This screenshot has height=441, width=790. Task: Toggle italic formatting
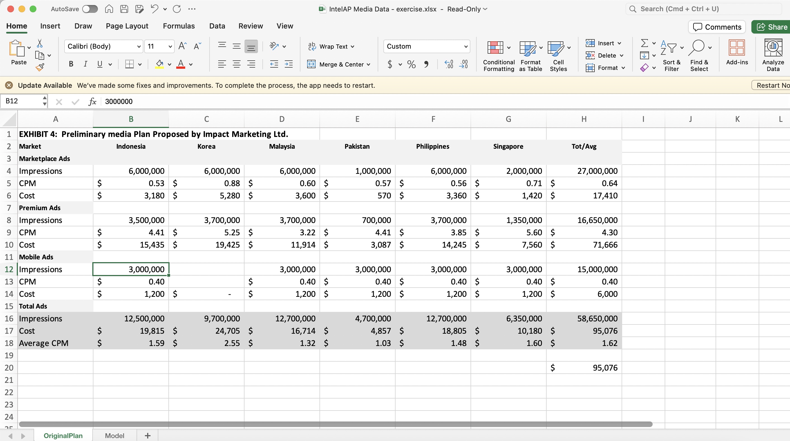[86, 64]
